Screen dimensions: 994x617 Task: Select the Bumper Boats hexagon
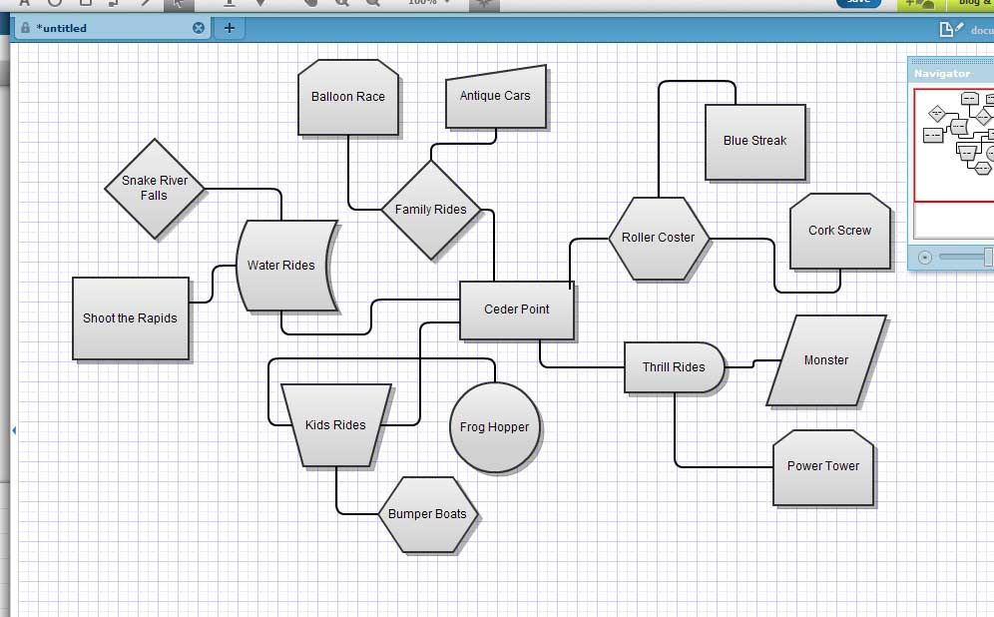pos(428,514)
